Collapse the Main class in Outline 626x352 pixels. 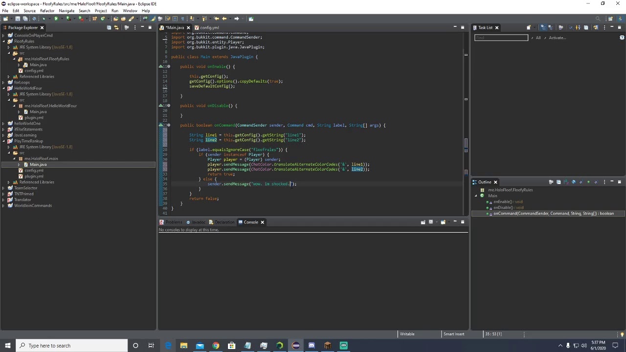tap(476, 196)
